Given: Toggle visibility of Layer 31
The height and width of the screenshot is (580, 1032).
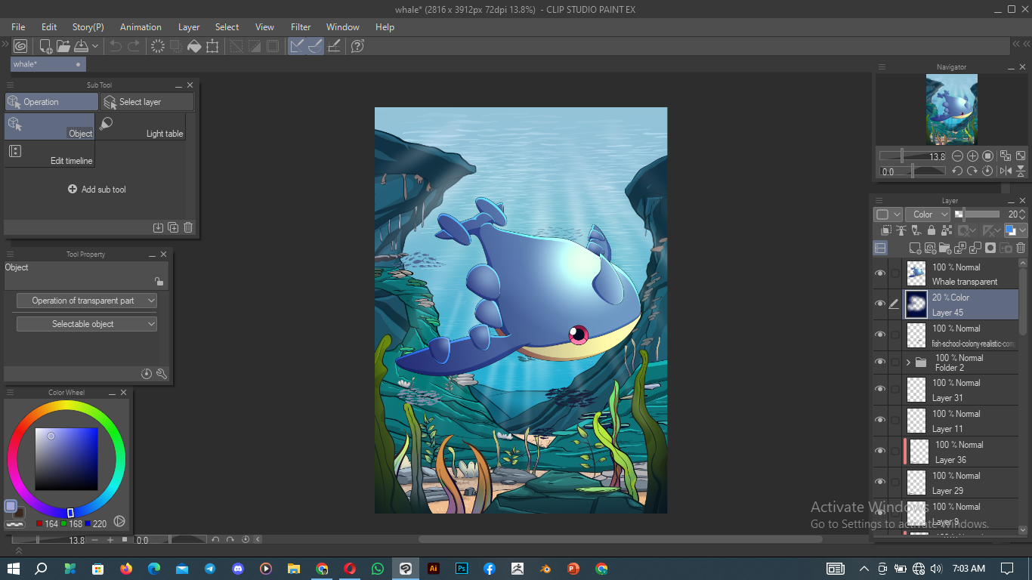Looking at the screenshot, I should 880,390.
